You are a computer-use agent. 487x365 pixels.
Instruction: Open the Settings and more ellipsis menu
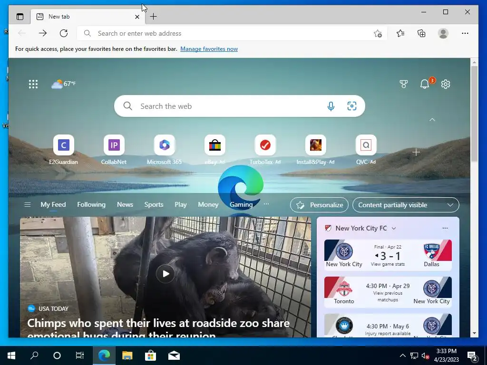coord(465,33)
